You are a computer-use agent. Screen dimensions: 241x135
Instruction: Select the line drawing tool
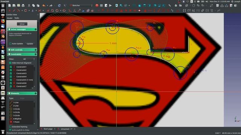coord(14,10)
